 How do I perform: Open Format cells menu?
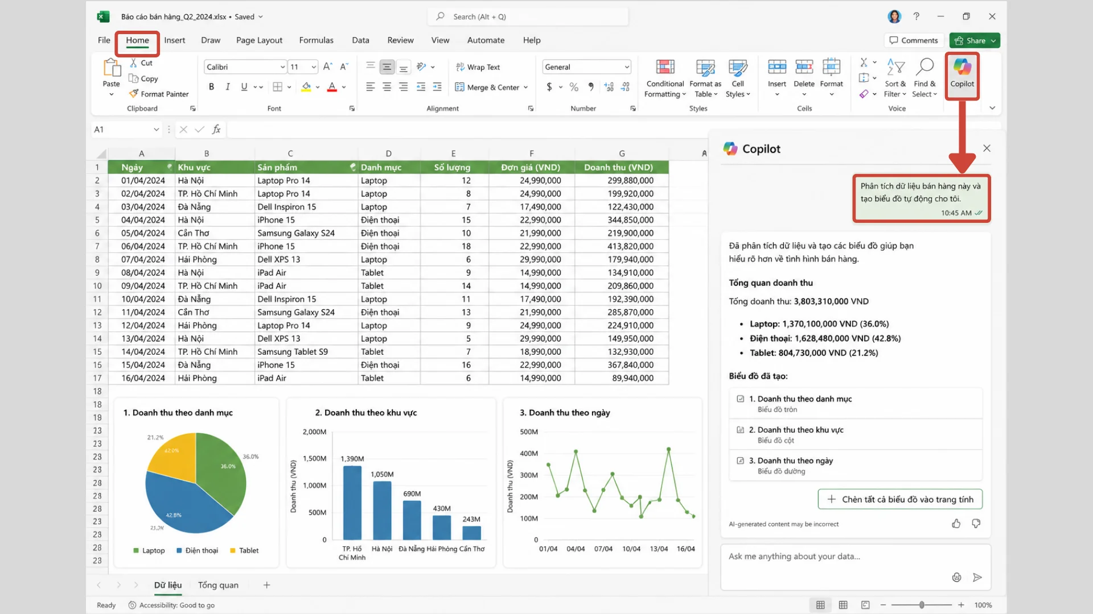click(x=832, y=77)
